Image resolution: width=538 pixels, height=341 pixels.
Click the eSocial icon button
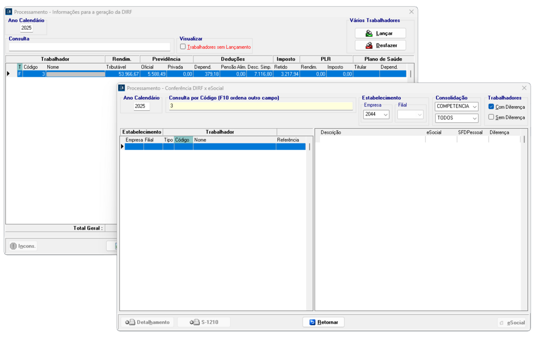tap(502, 323)
